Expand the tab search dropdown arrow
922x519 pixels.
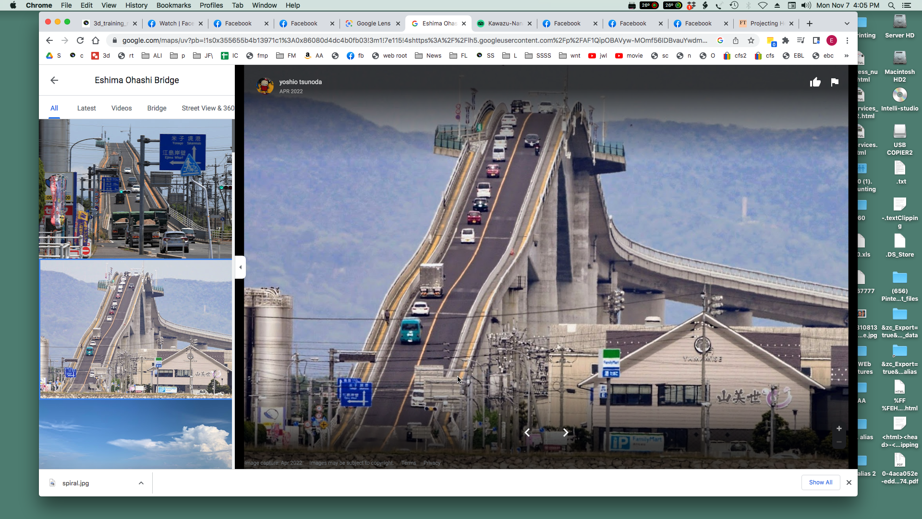tap(847, 24)
